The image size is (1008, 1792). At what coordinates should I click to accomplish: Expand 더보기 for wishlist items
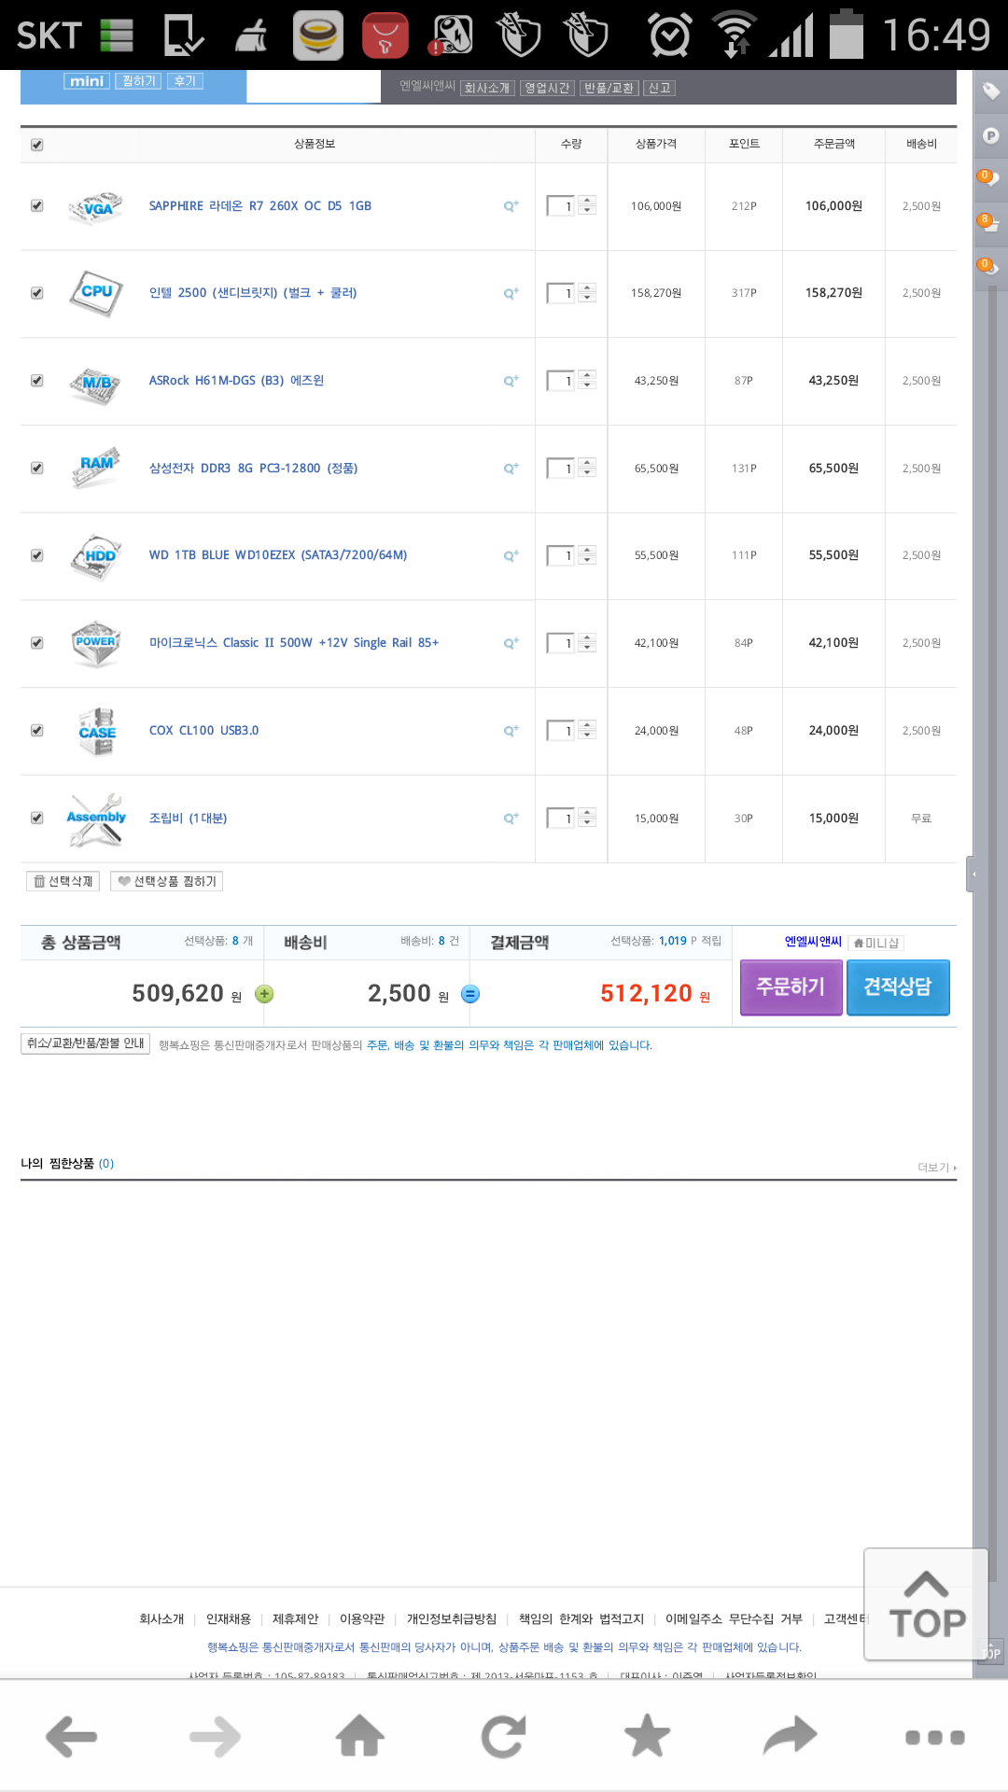pyautogui.click(x=936, y=1168)
